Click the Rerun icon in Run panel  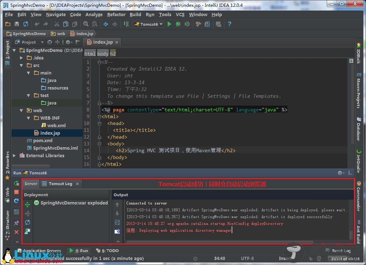click(x=16, y=183)
